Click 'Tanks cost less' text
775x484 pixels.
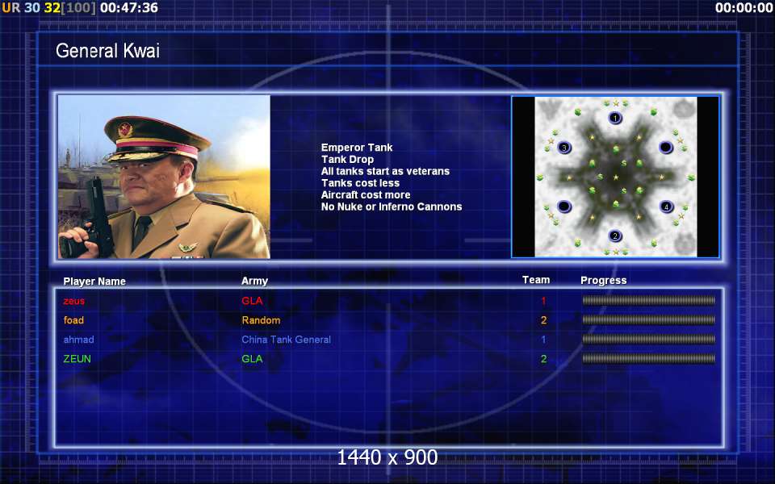pos(360,183)
